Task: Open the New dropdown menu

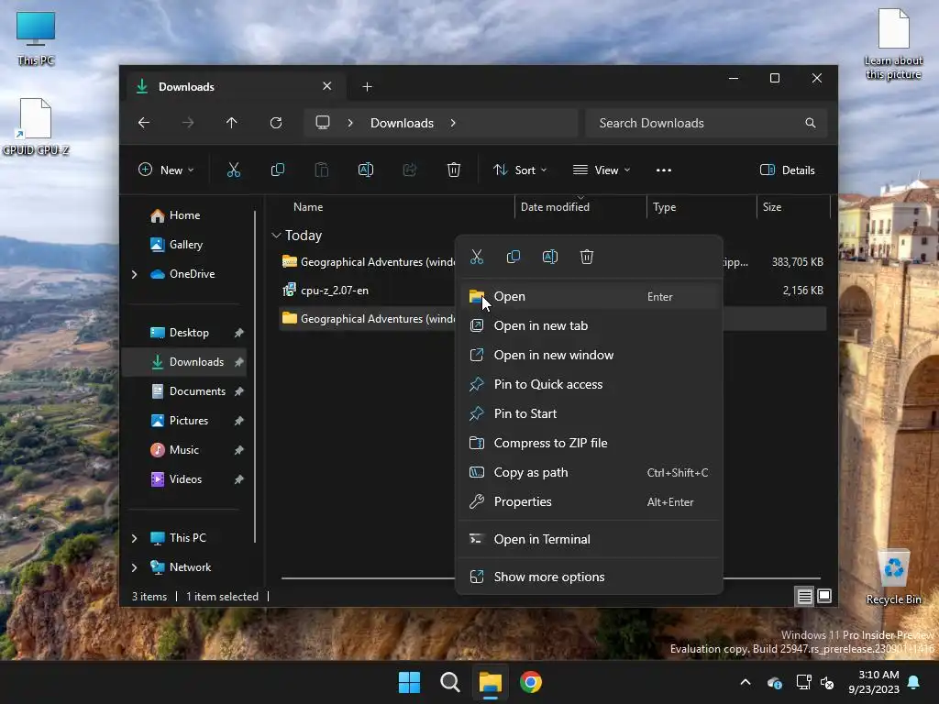Action: coord(166,170)
